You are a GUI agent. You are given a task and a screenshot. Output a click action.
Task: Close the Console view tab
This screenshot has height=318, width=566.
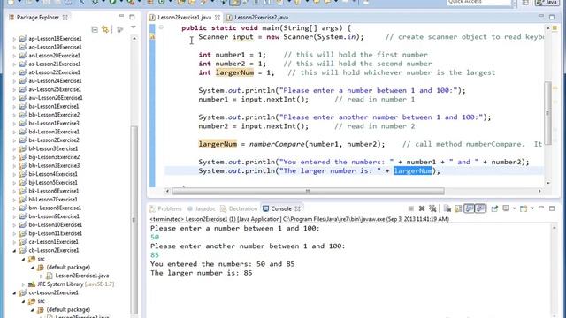point(297,208)
